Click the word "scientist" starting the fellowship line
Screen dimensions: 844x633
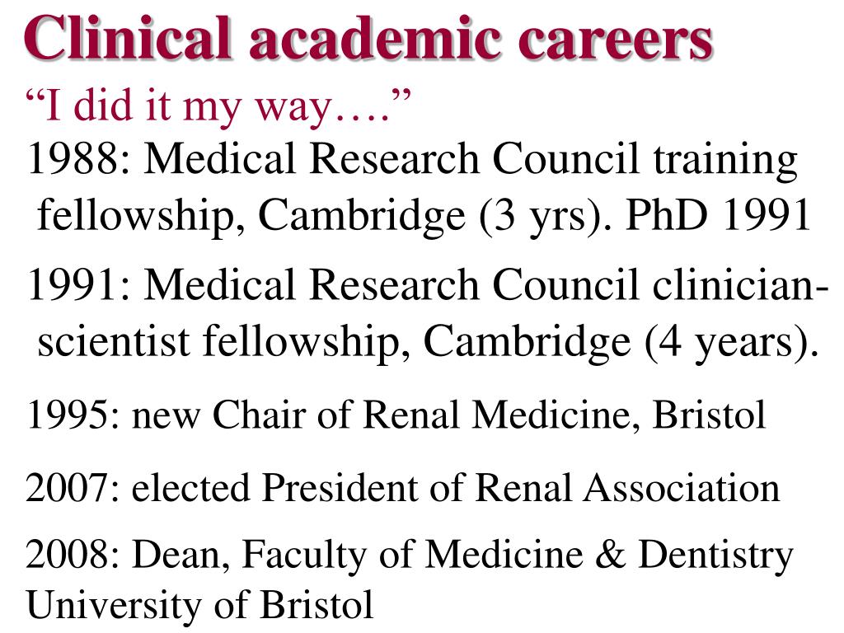116,341
